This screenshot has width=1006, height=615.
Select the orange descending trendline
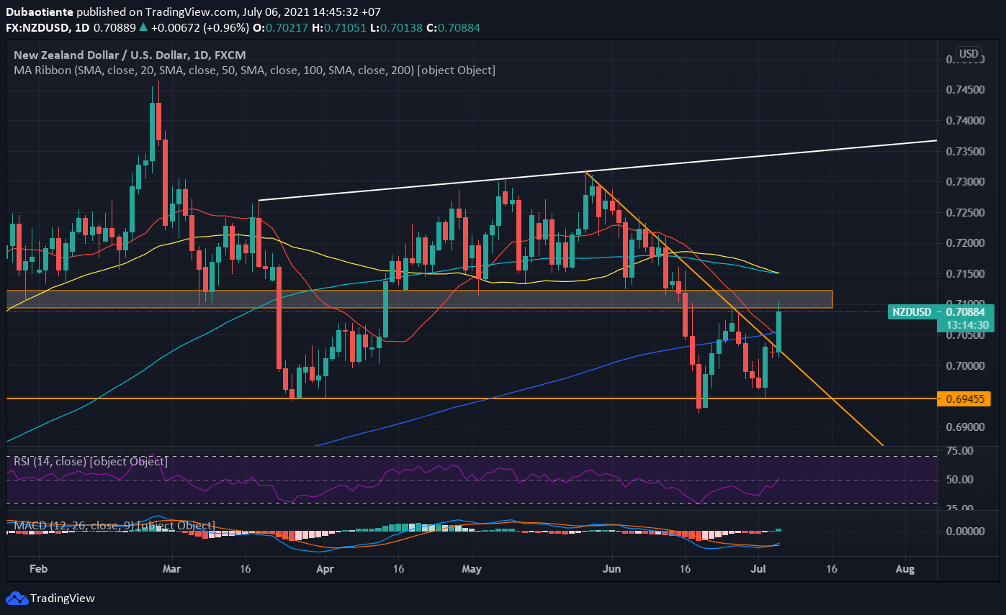coord(735,308)
